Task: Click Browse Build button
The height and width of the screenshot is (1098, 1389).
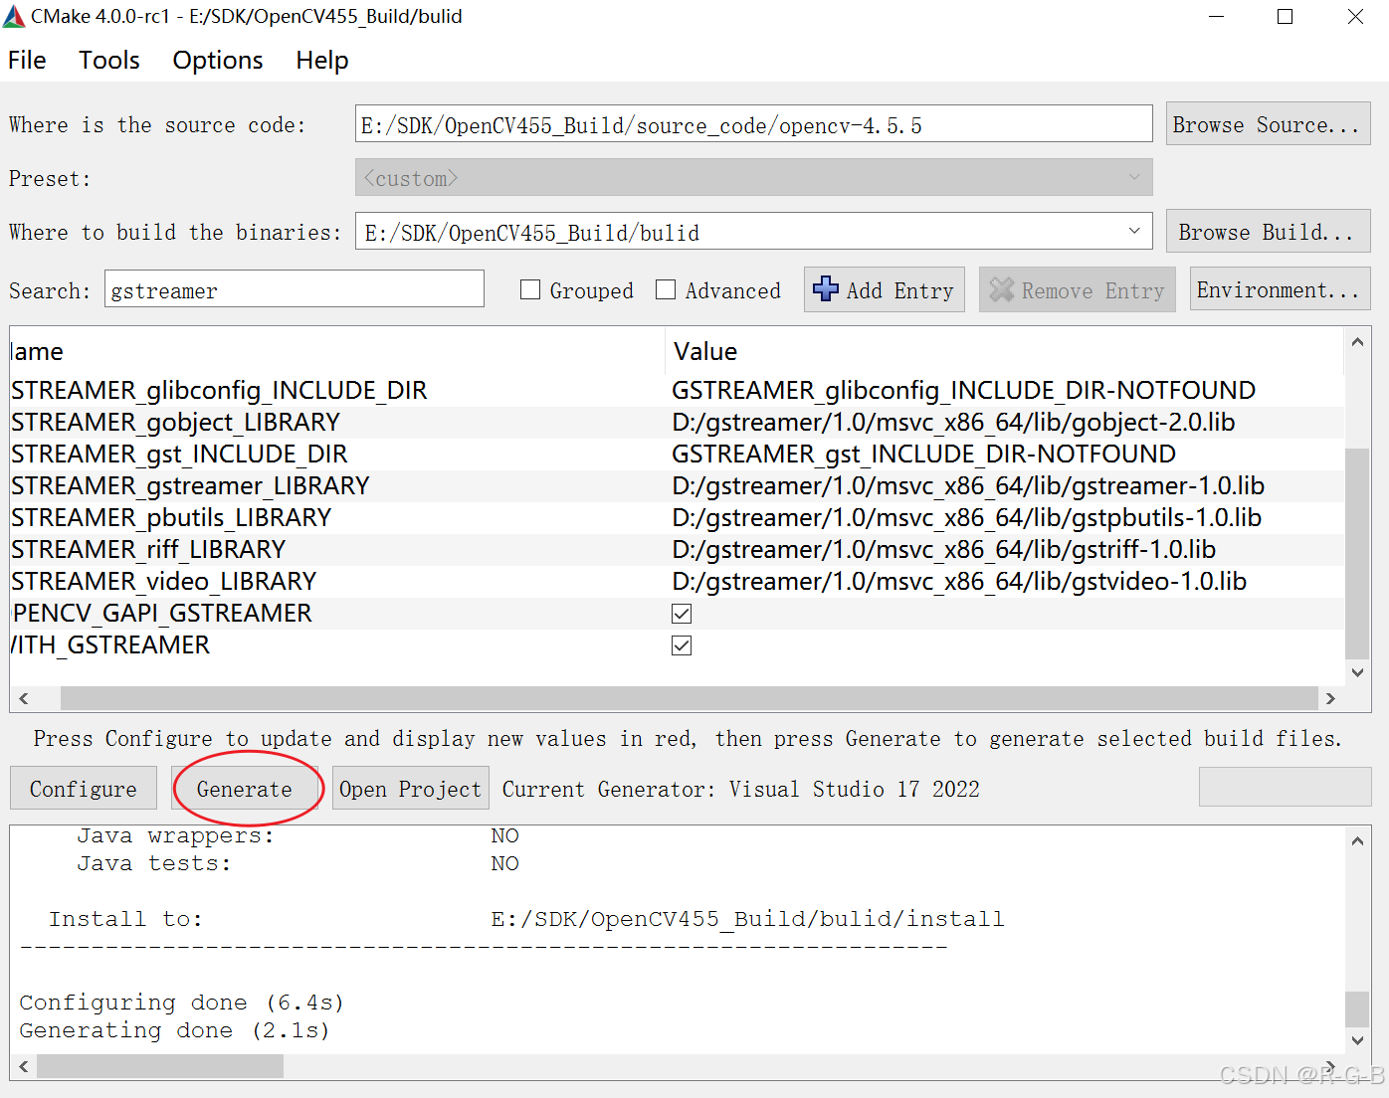Action: pos(1268,232)
